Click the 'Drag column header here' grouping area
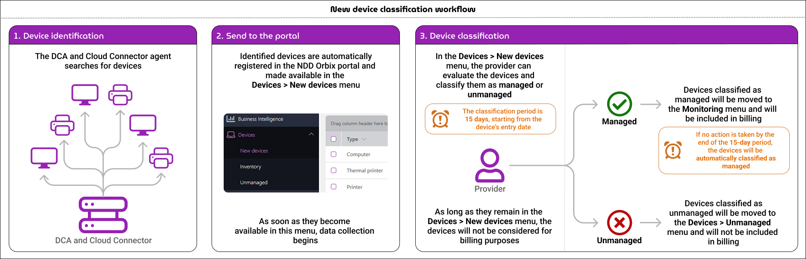The width and height of the screenshot is (806, 259). click(x=357, y=123)
